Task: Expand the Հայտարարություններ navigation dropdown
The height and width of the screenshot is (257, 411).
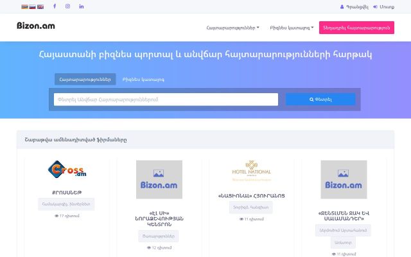Action: pos(232,28)
